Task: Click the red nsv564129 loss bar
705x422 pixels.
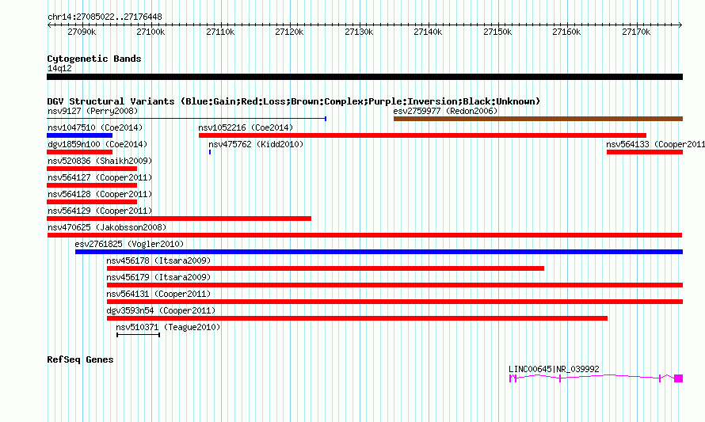Action: tap(179, 219)
